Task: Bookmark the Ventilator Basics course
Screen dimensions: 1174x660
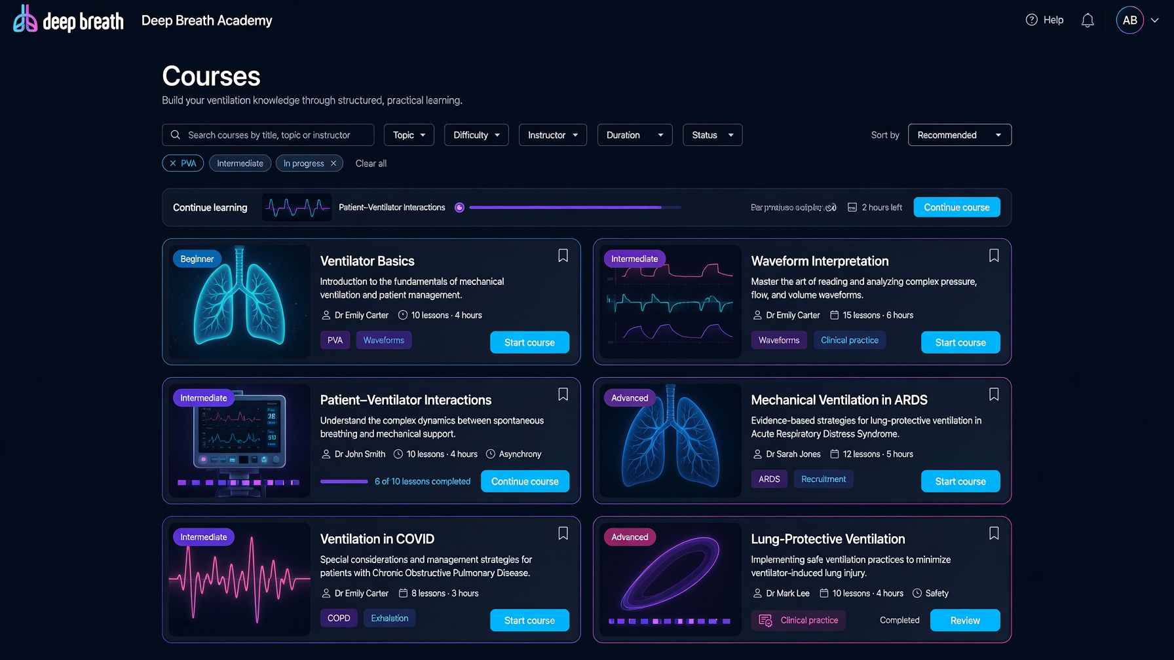Action: (x=563, y=255)
